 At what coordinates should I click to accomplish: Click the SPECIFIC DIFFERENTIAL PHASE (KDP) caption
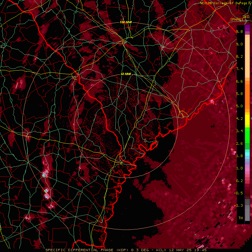(87, 250)
